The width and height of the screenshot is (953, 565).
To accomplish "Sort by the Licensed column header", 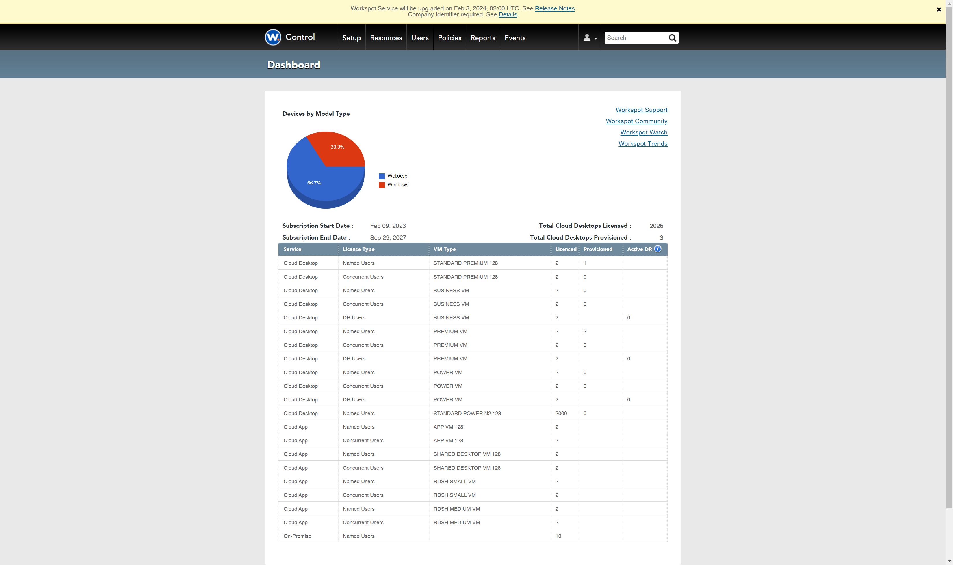I will [565, 249].
